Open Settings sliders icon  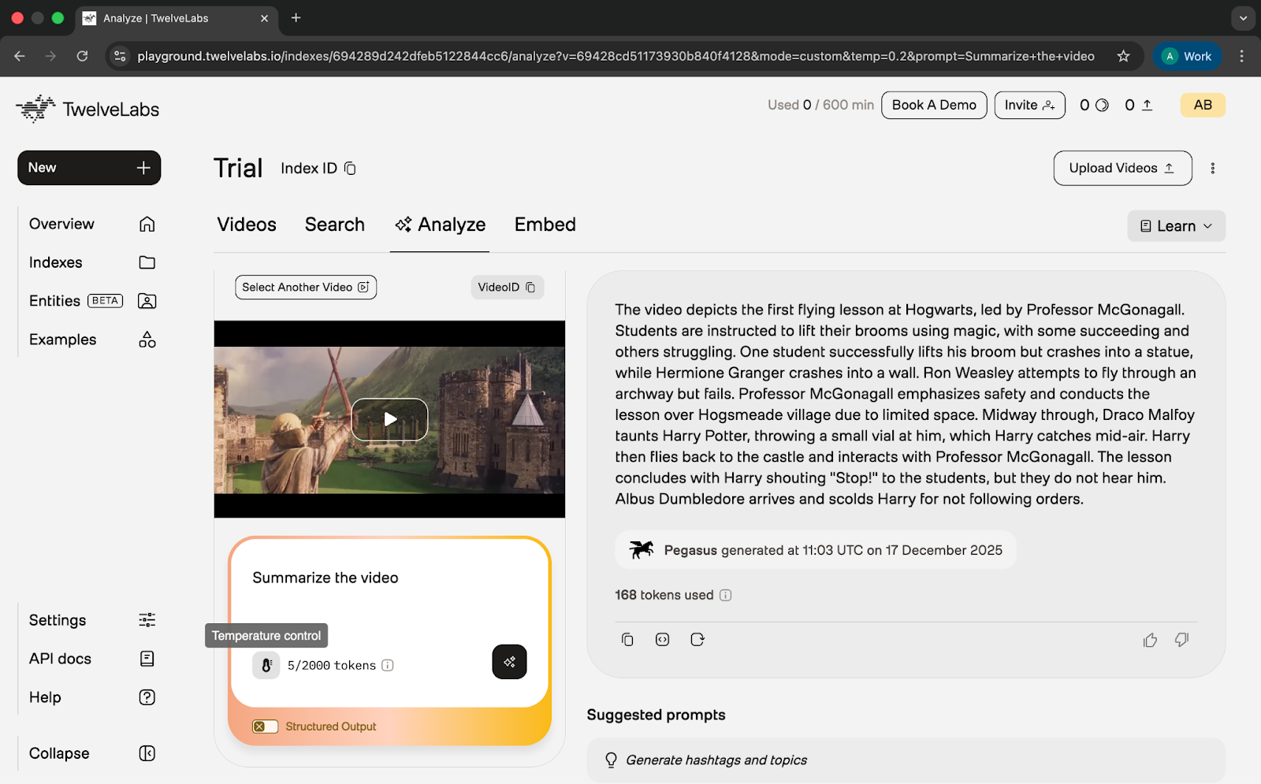click(147, 620)
